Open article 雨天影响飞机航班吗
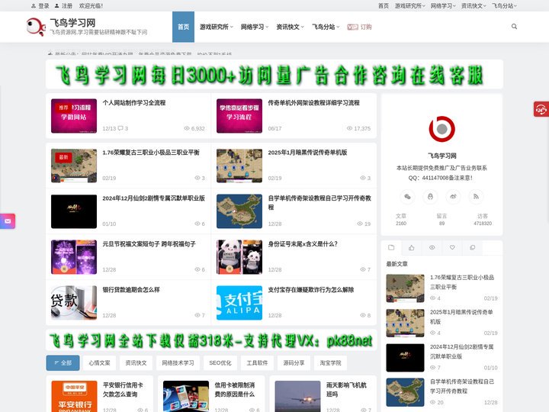This screenshot has width=549, height=412. [346, 390]
